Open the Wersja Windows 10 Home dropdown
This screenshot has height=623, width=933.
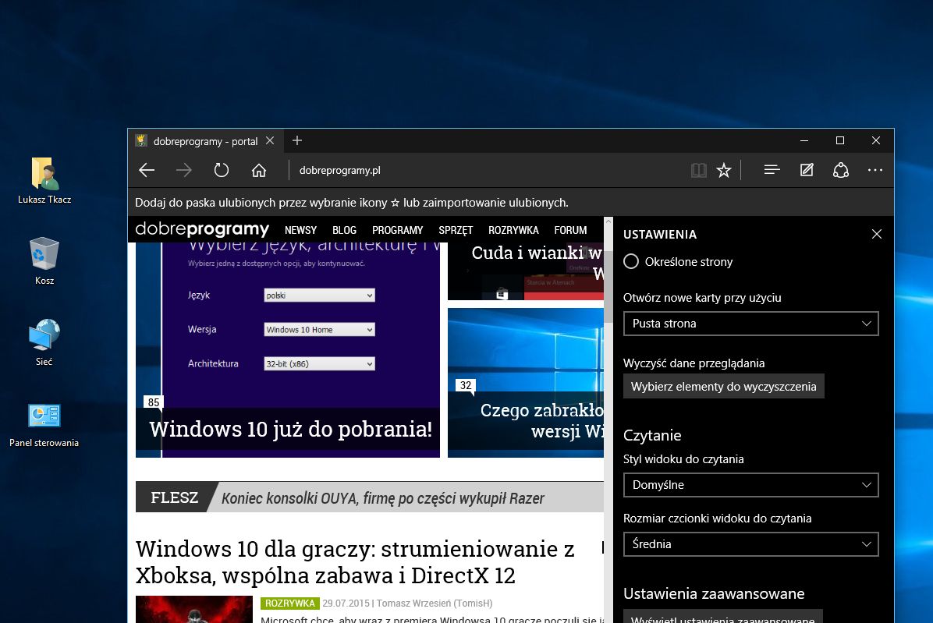(320, 329)
